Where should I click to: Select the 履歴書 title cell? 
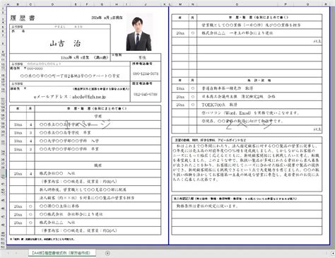tap(23, 18)
